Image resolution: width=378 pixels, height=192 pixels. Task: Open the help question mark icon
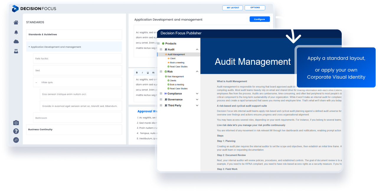[16, 131]
